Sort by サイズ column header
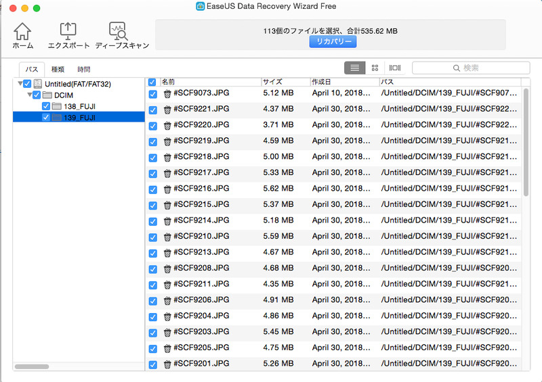The image size is (542, 382). click(286, 82)
